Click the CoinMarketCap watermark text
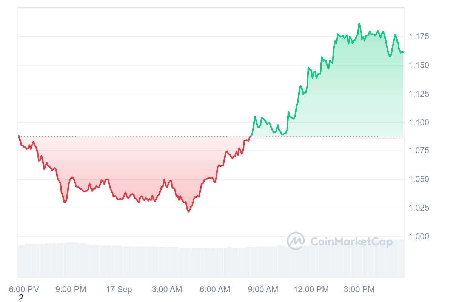 click(351, 242)
